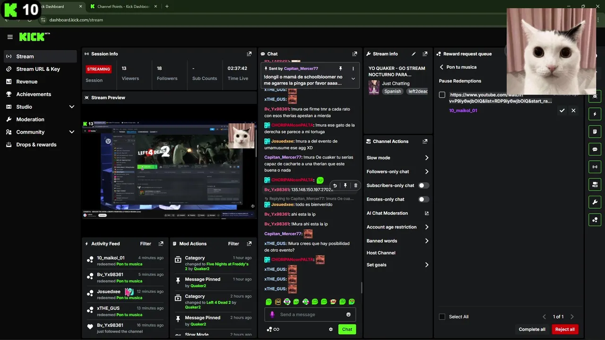
Task: Click the channel points infinity balance icon
Action: pyautogui.click(x=273, y=329)
